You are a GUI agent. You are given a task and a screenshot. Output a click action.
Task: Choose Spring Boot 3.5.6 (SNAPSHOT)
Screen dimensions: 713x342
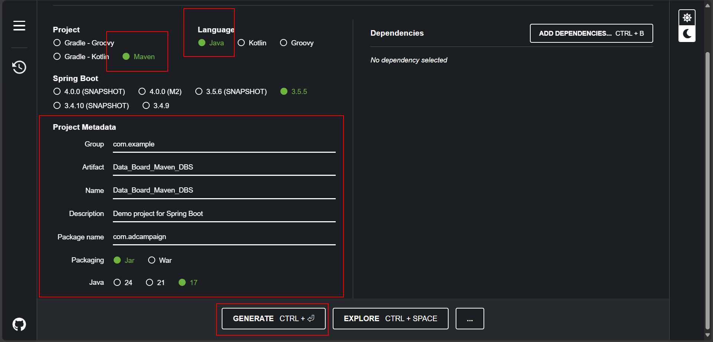(x=231, y=91)
